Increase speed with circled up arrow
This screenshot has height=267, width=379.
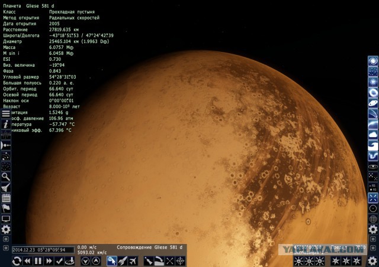coord(96,261)
